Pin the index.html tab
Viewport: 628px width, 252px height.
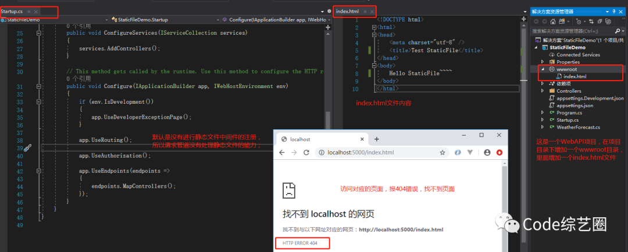[x=365, y=12]
